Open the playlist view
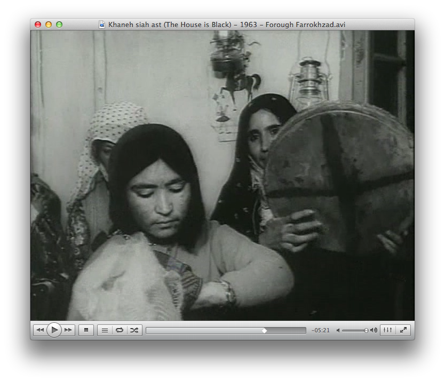The height and width of the screenshot is (382, 445). tap(105, 330)
